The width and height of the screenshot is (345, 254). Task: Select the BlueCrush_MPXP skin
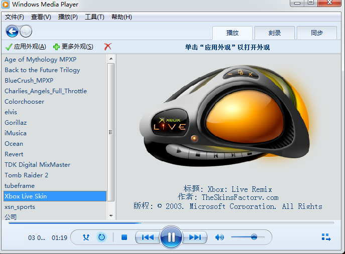coord(55,81)
